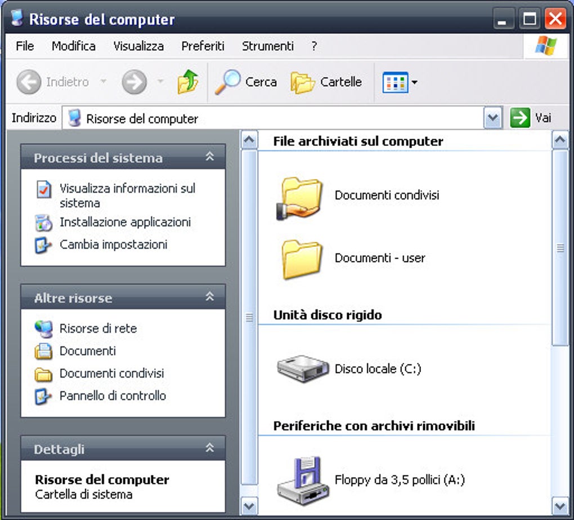Open the ? help menu
Screen dimensions: 574x520
[314, 46]
